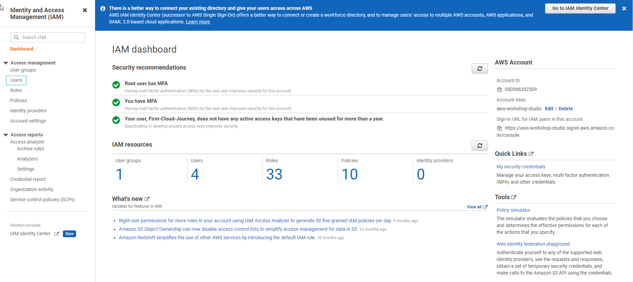Image resolution: width=633 pixels, height=282 pixels.
Task: Open Account settings
Action: pyautogui.click(x=28, y=121)
